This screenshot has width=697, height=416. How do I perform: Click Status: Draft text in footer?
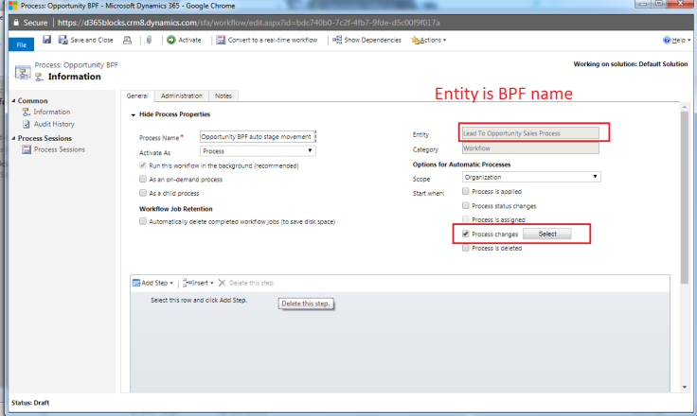30,403
